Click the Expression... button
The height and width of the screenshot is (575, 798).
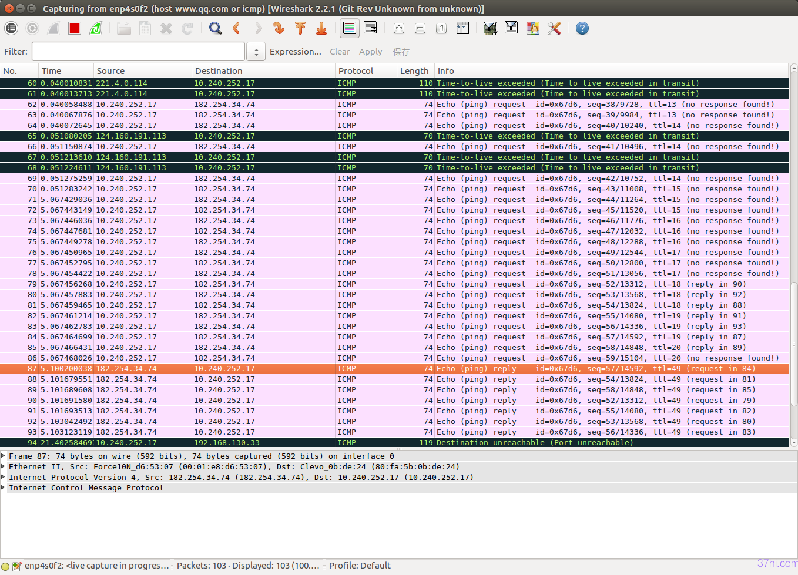pyautogui.click(x=296, y=52)
